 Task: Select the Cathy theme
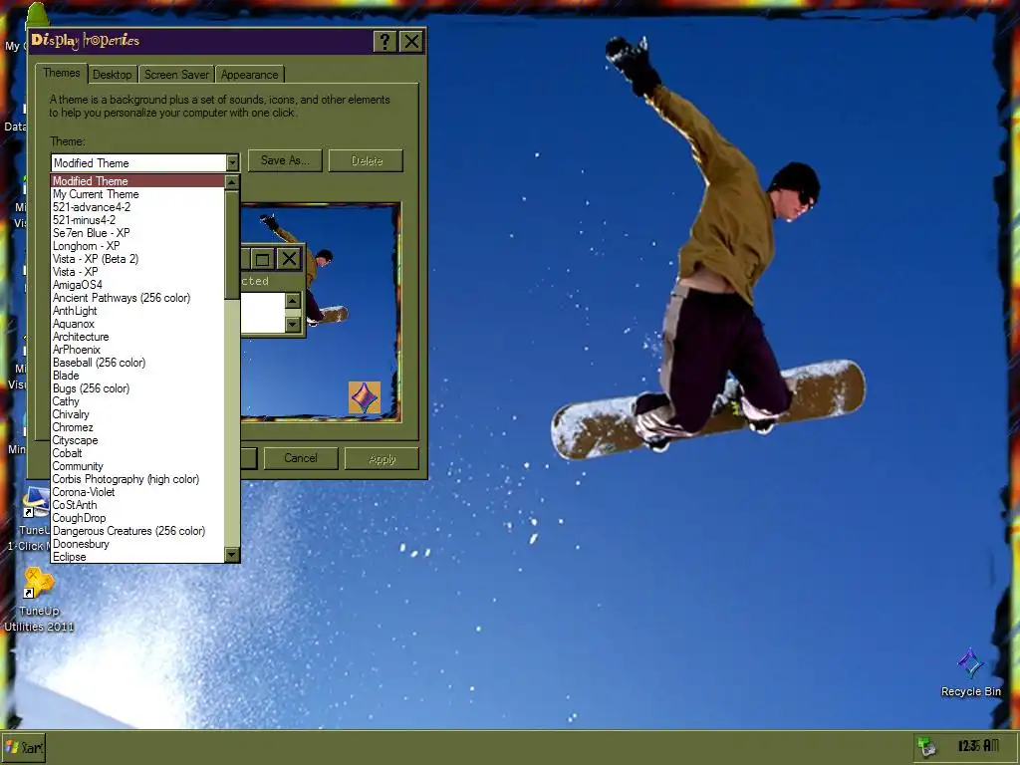tap(137, 401)
